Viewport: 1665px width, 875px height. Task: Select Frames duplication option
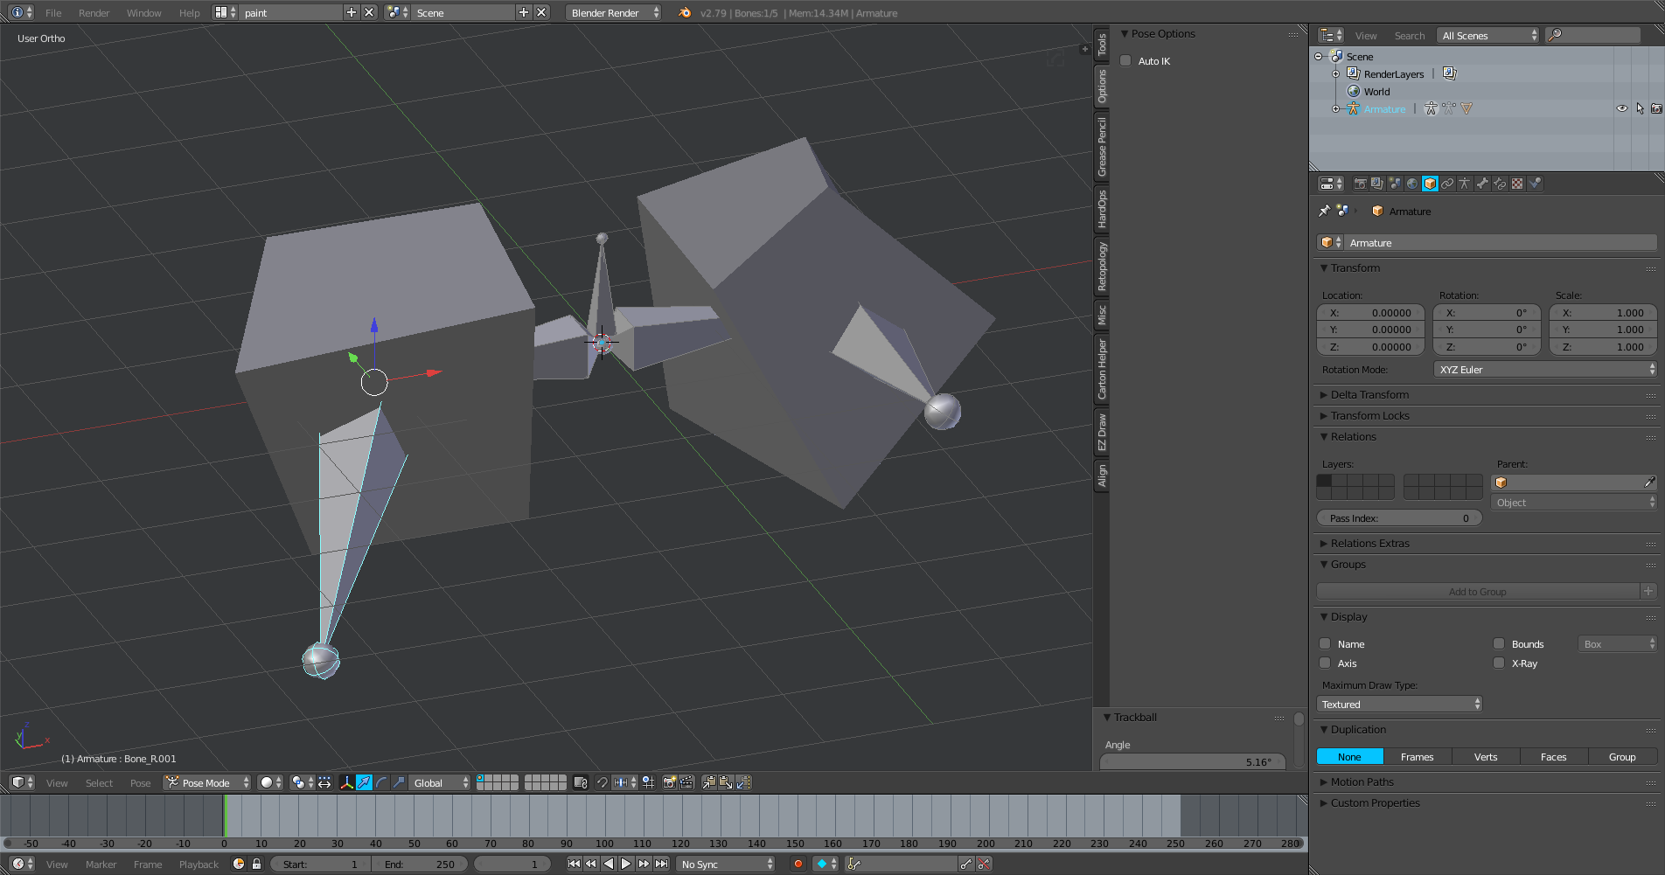[1417, 757]
